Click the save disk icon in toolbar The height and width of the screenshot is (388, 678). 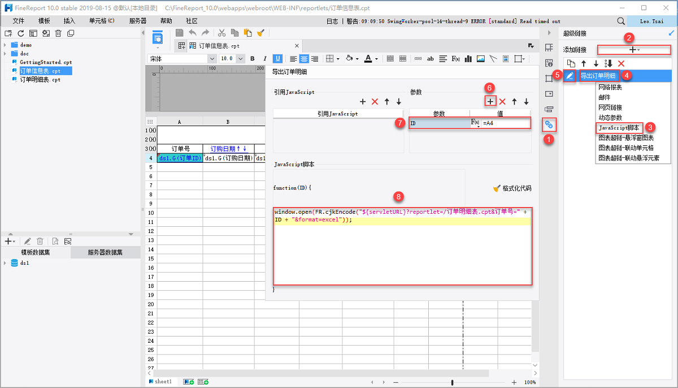(179, 33)
